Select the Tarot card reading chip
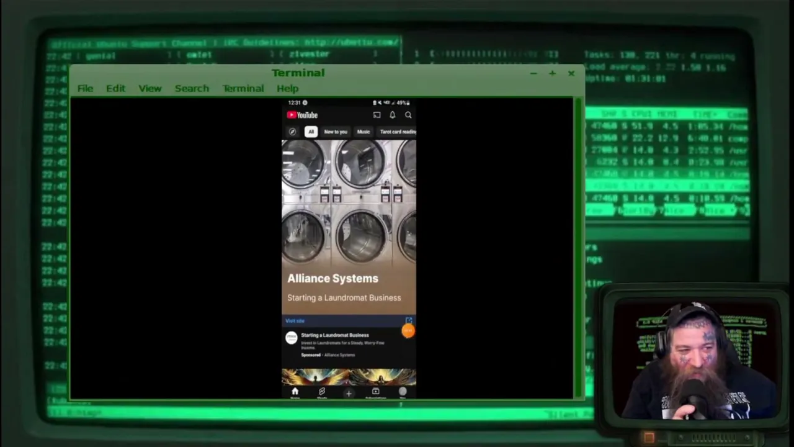The image size is (794, 447). [x=397, y=132]
